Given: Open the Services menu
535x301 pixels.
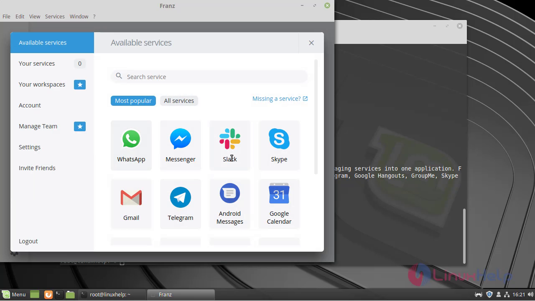Looking at the screenshot, I should click(x=55, y=16).
